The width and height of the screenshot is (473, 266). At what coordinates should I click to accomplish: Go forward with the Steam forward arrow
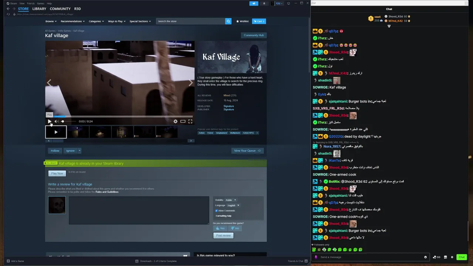14,9
